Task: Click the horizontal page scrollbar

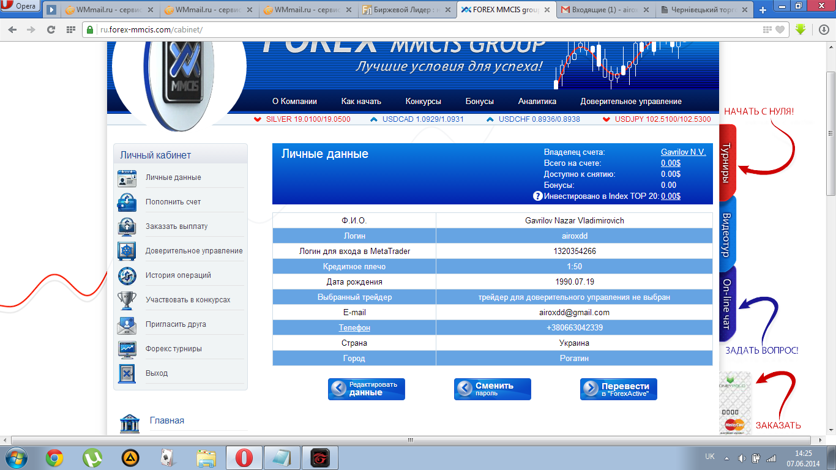Action: click(411, 440)
